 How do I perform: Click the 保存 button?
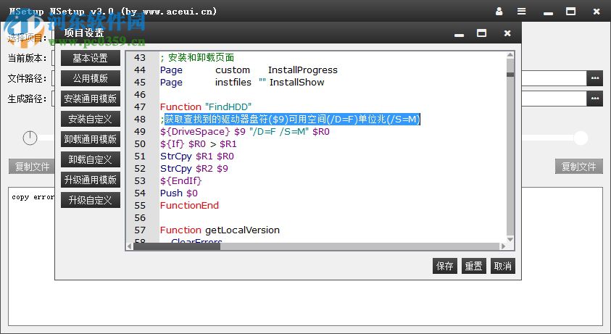(444, 266)
